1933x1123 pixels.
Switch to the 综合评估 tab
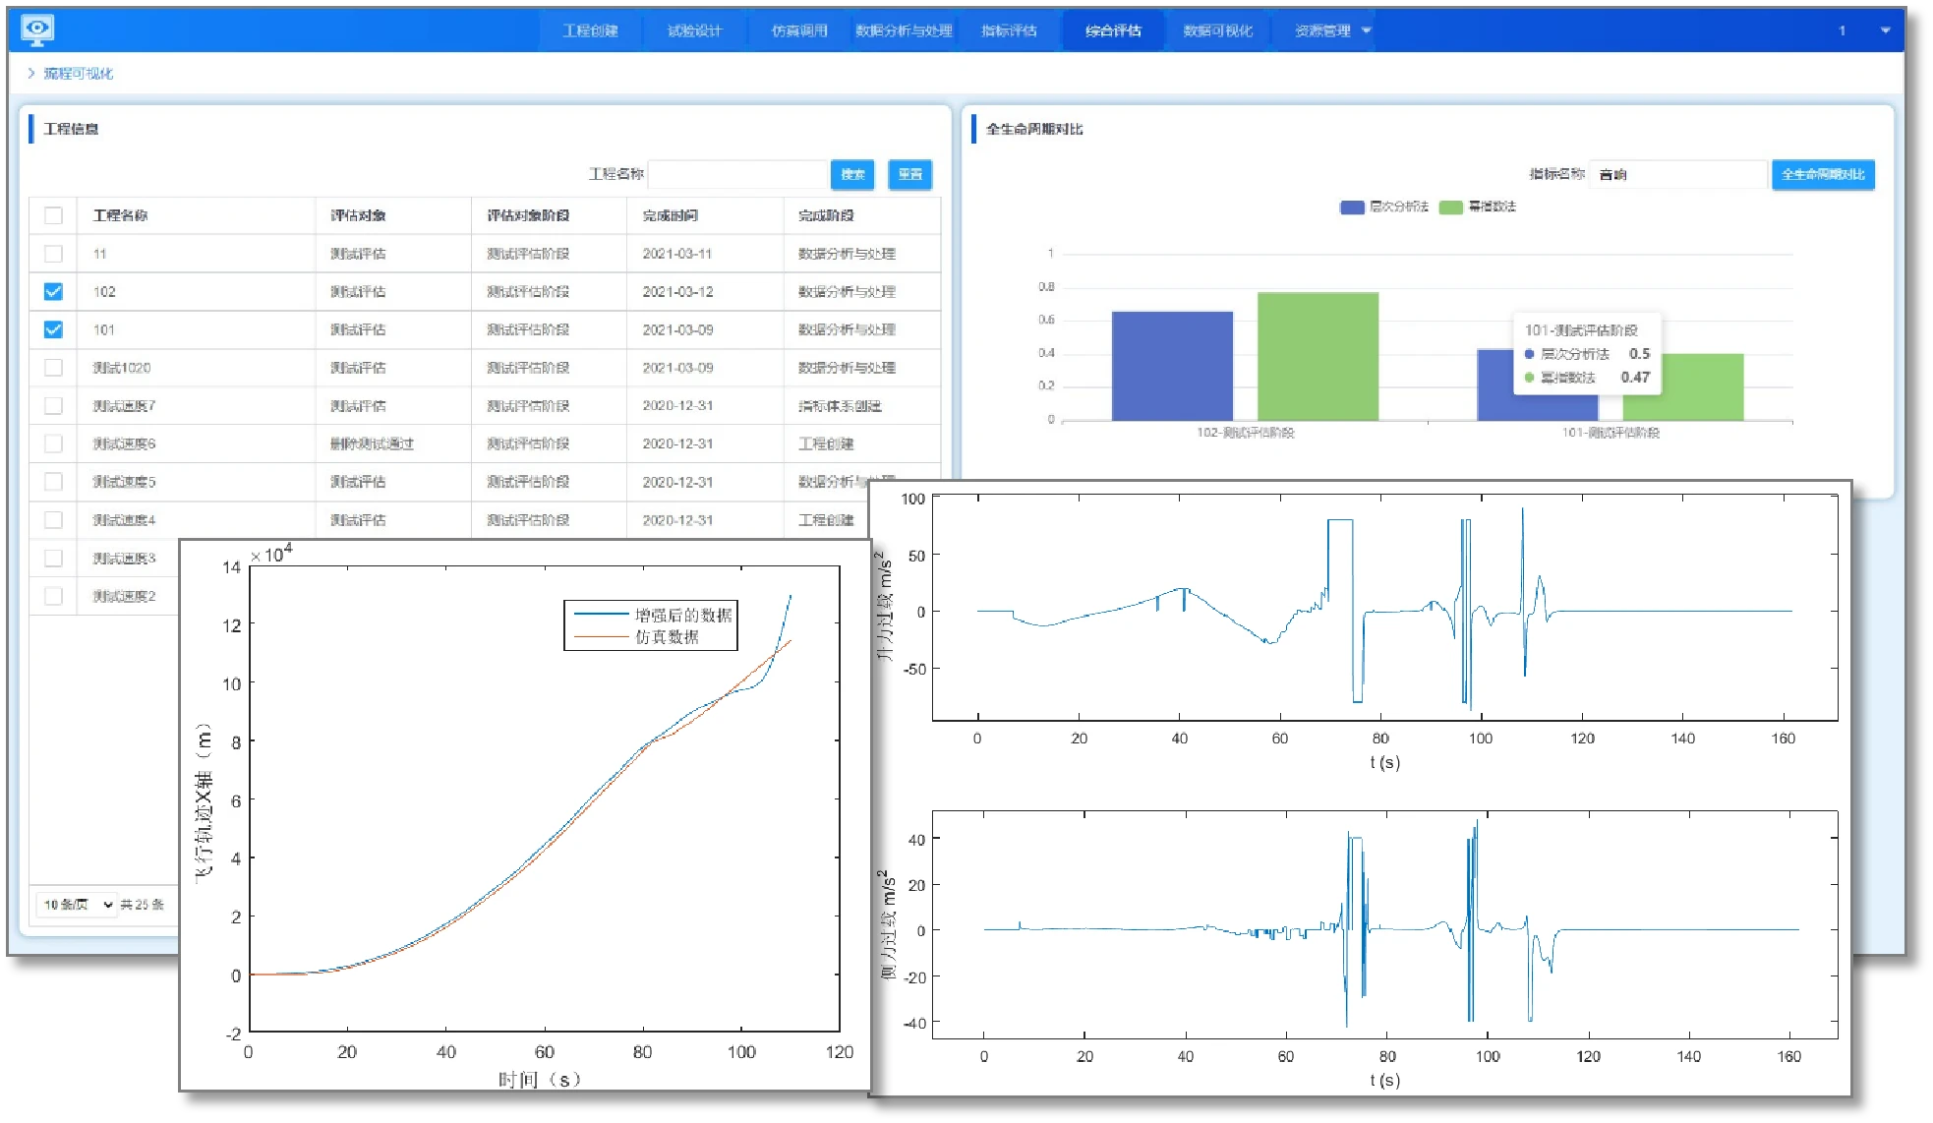tap(1113, 30)
